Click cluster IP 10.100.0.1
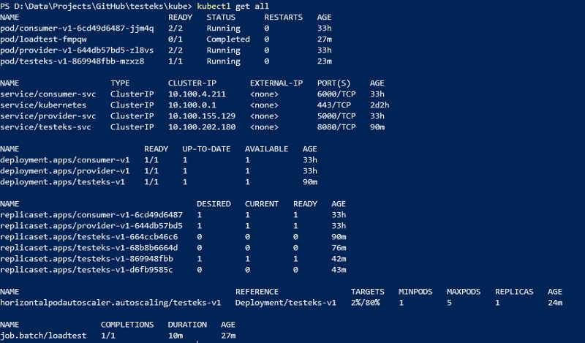 click(x=192, y=105)
